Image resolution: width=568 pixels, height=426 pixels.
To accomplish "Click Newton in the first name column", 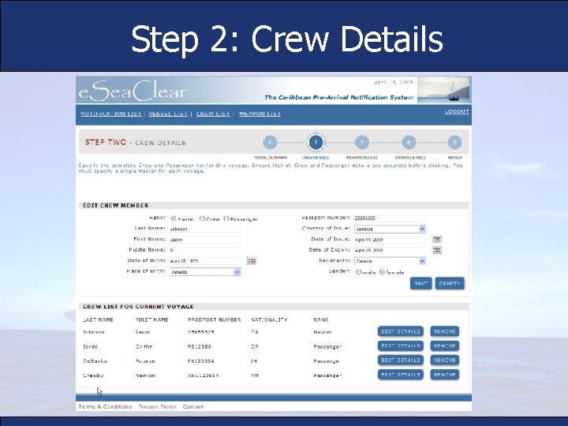I will coord(145,376).
